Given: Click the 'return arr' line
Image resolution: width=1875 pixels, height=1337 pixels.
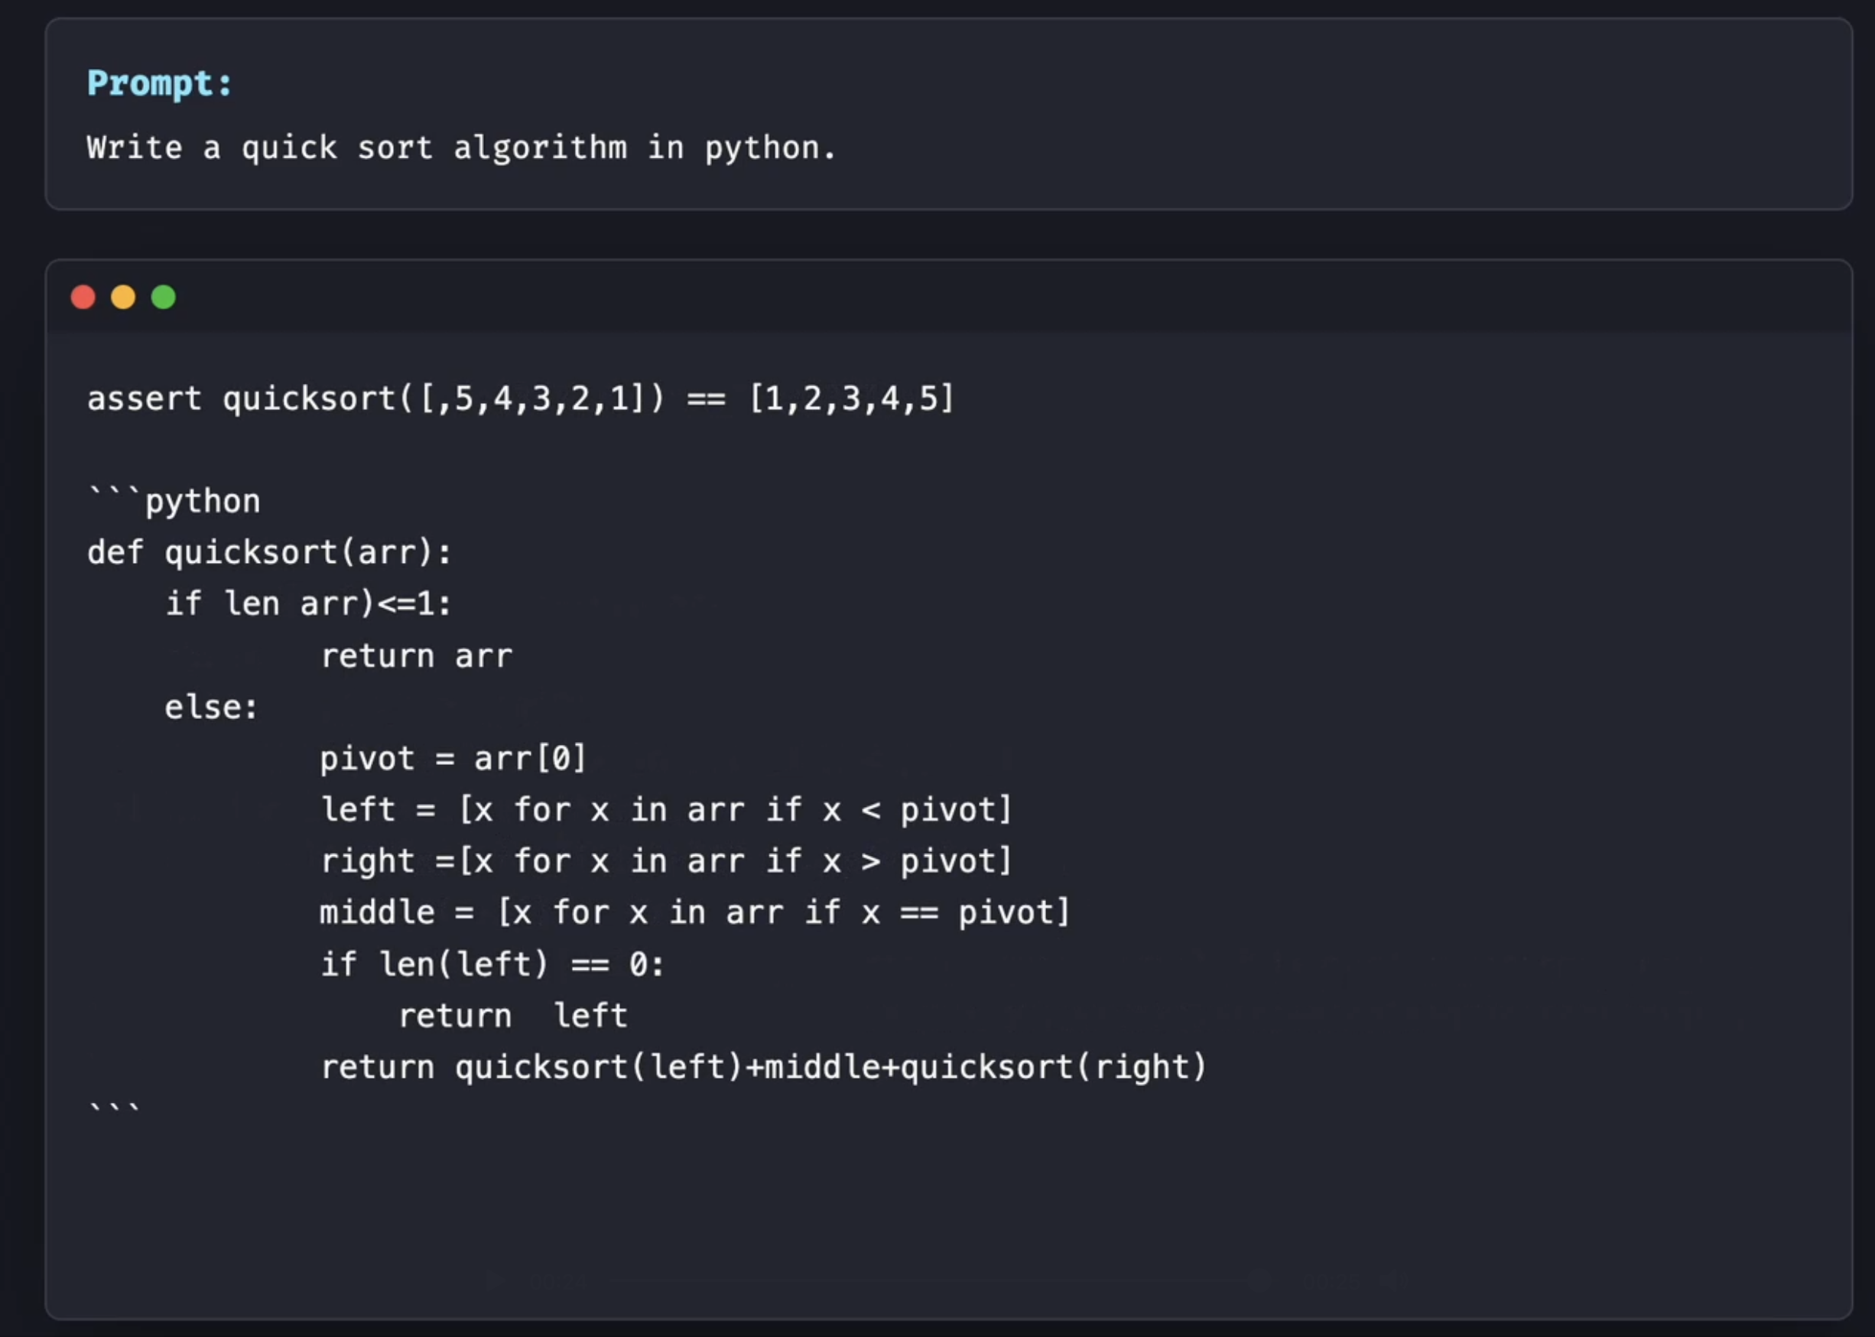Looking at the screenshot, I should click(417, 656).
